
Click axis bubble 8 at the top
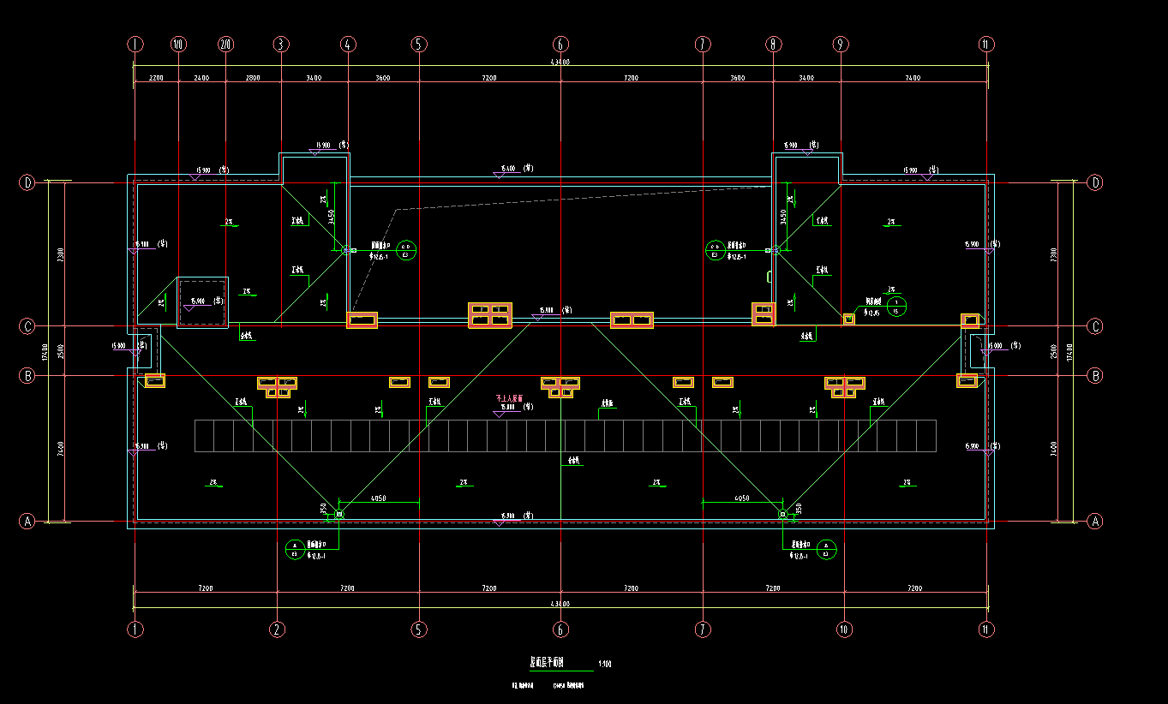[774, 44]
